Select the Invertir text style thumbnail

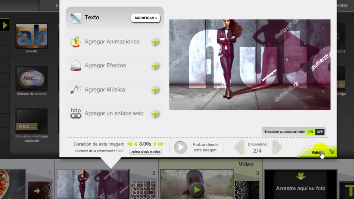pos(32,36)
